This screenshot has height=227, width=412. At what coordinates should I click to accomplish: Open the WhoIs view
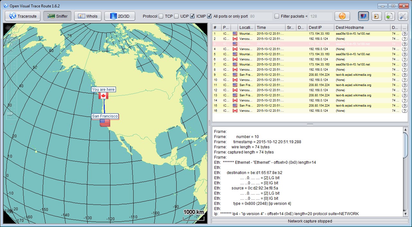point(88,16)
